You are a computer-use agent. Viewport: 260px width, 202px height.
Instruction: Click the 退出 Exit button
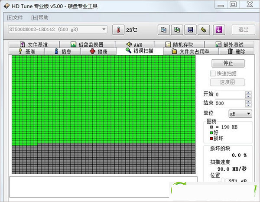pyautogui.click(x=243, y=30)
